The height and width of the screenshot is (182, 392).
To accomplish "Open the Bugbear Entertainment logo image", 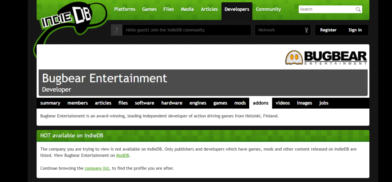I will (326, 57).
